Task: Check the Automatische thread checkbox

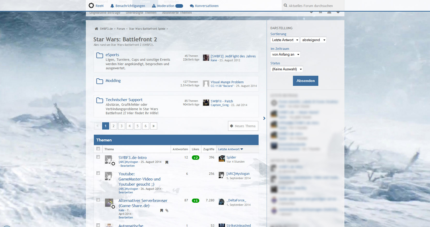Action: pos(98,225)
